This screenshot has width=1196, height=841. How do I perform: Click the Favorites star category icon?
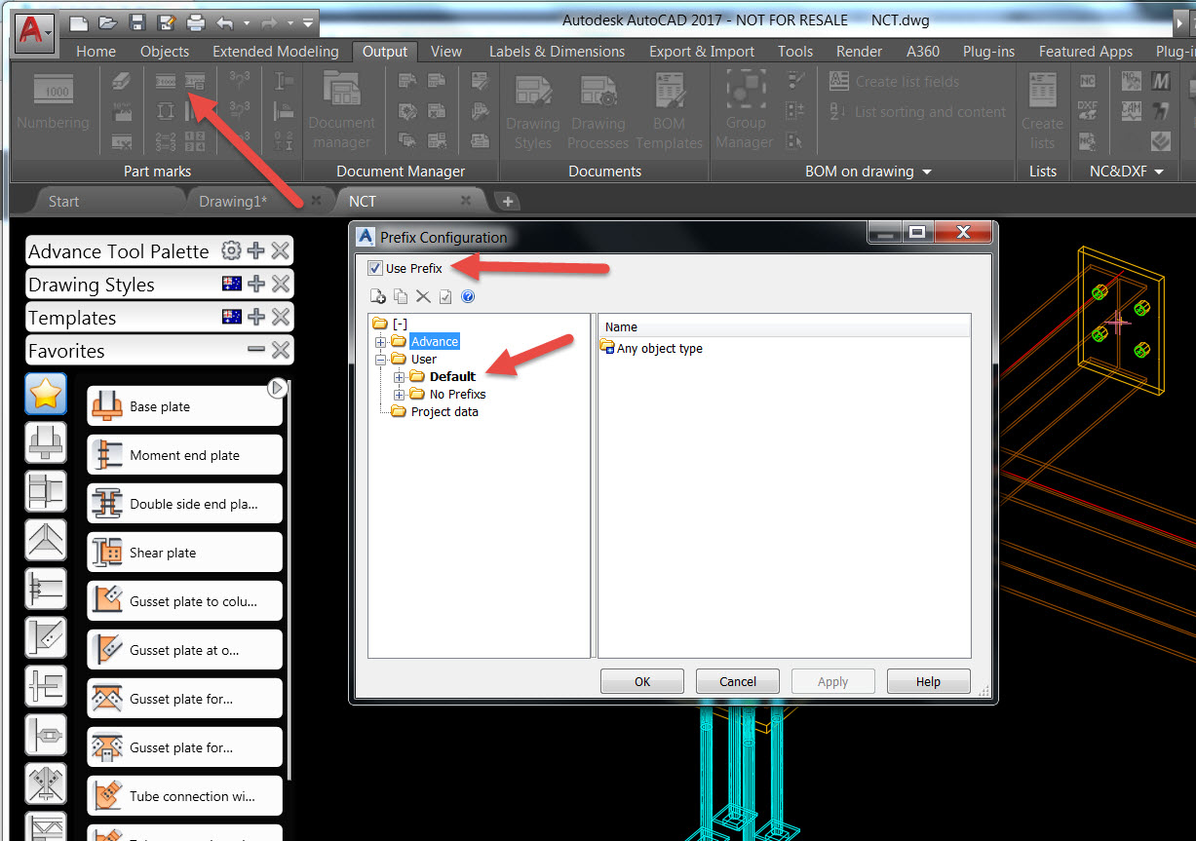coord(46,394)
